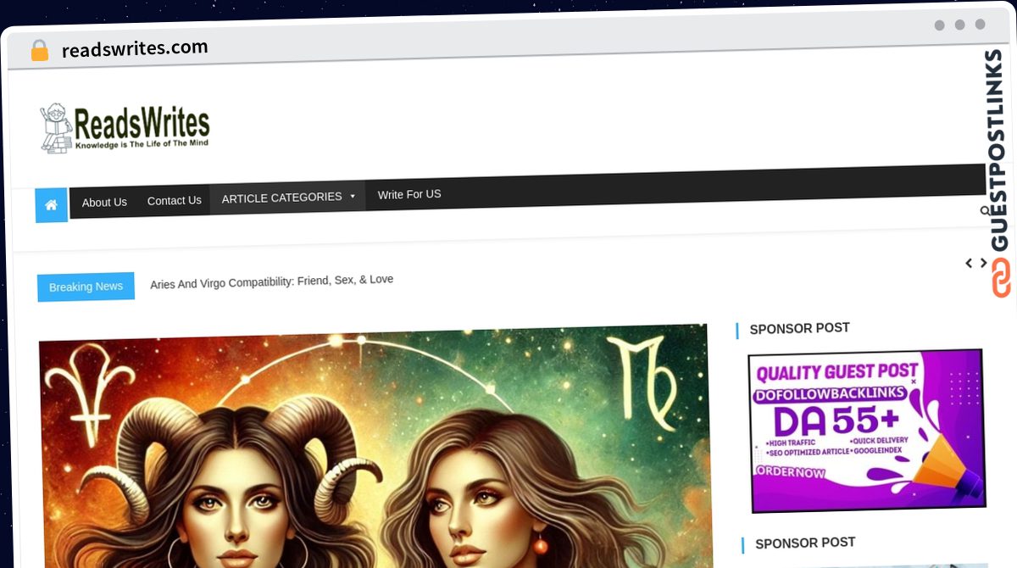Screen dimensions: 1017x568
Task: Expand the ARTICLE CATEGORIES dropdown arrow
Action: coord(352,196)
